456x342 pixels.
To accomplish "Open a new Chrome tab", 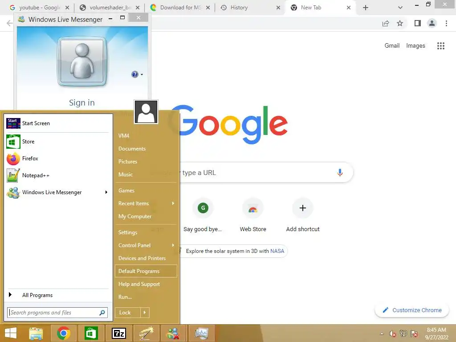I will tap(366, 8).
